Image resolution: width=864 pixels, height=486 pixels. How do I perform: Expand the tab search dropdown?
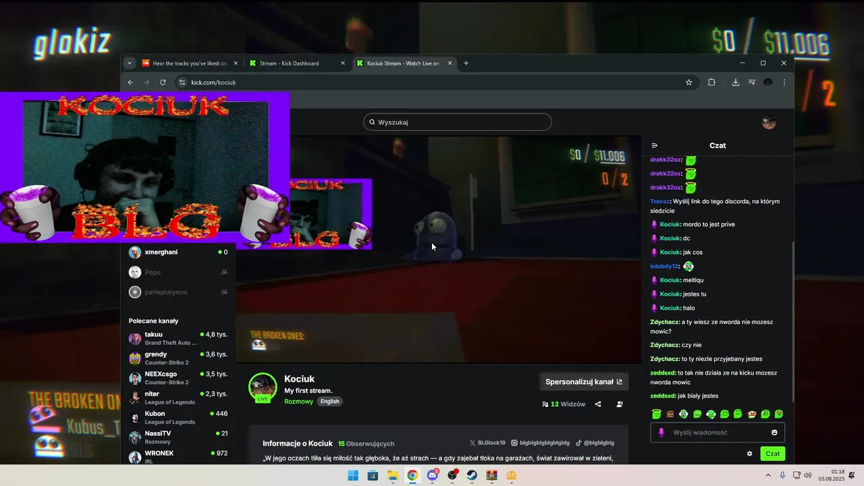pyautogui.click(x=130, y=63)
